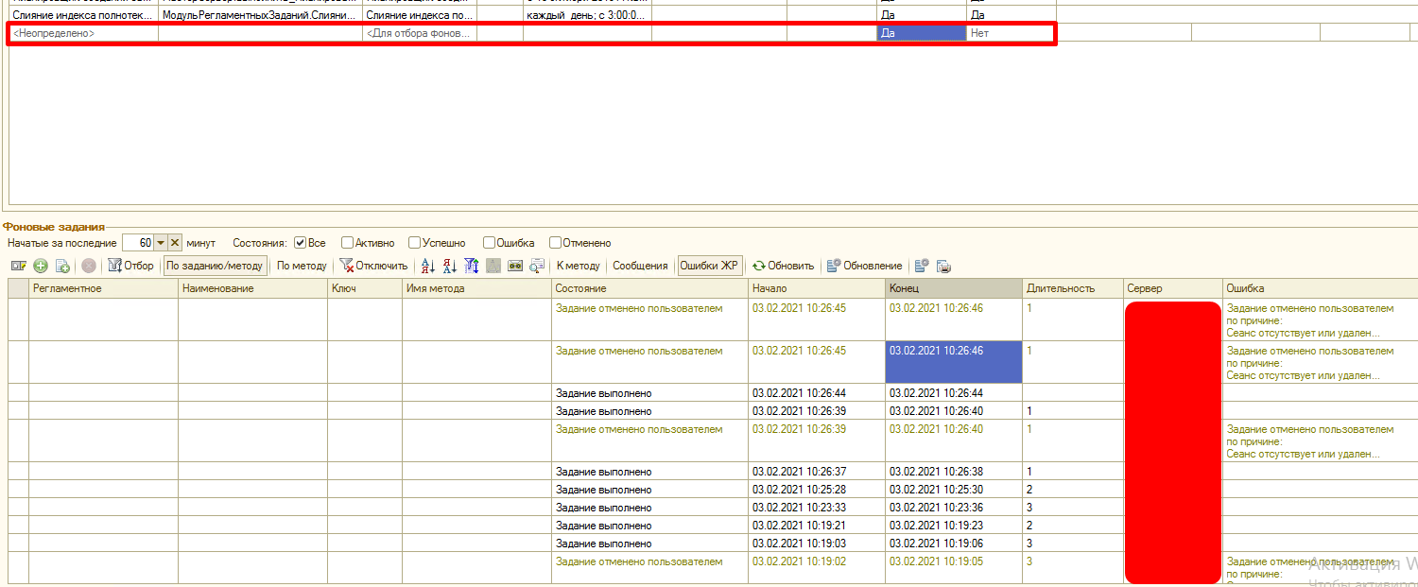Enable the Активно state checkbox
Screen dimensions: 1418x587
point(347,243)
